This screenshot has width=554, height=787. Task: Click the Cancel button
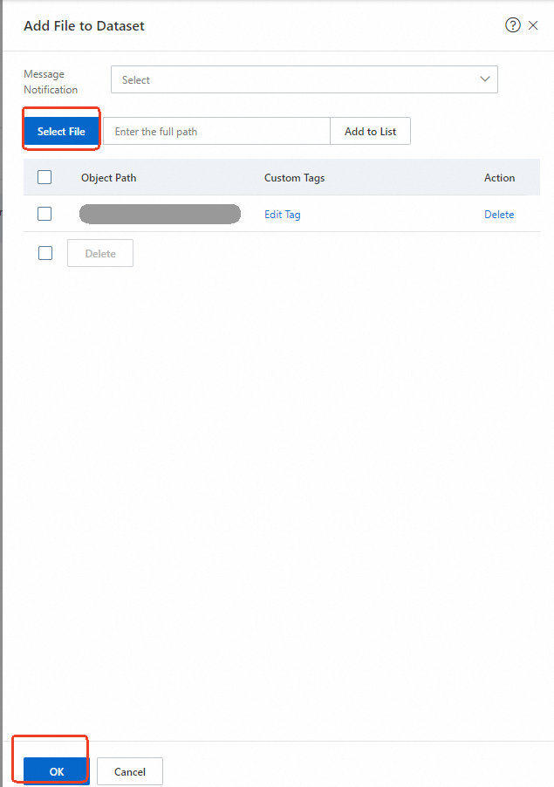coord(129,771)
